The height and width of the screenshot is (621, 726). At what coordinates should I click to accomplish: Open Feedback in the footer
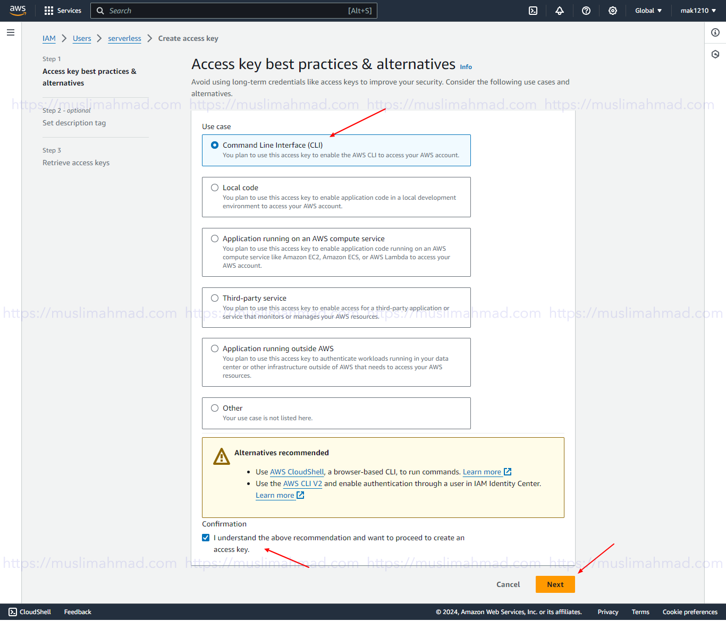tap(78, 612)
